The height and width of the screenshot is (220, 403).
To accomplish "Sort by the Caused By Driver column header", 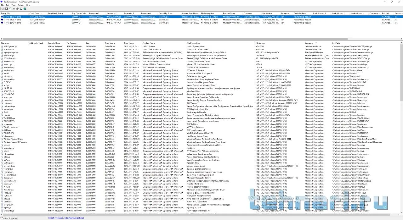I will 169,14.
